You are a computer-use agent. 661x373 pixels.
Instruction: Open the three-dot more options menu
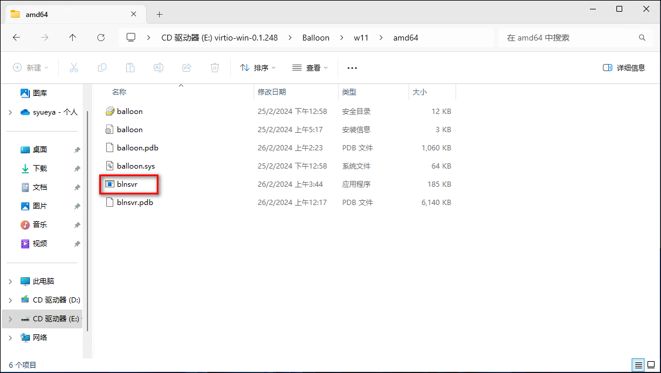(352, 68)
